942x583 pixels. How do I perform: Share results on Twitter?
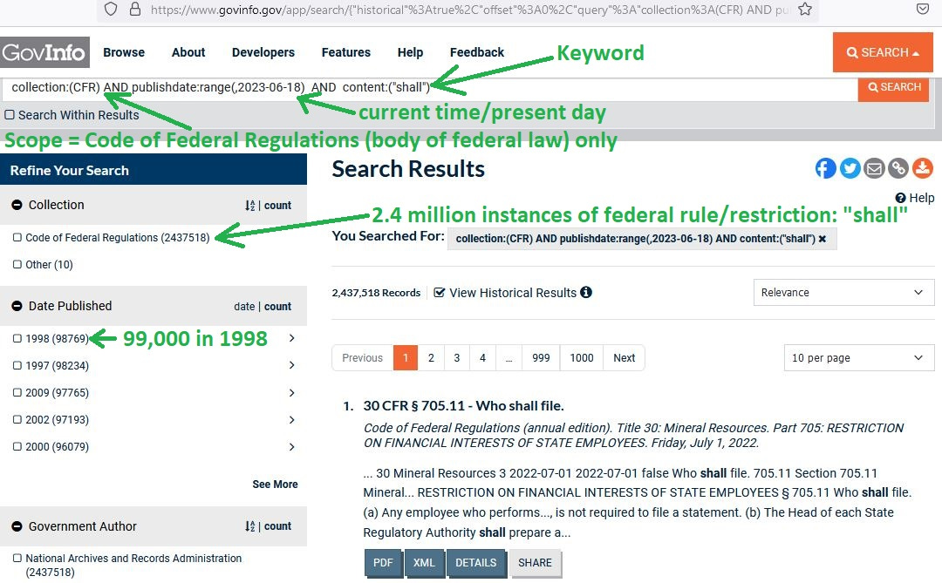pyautogui.click(x=850, y=169)
